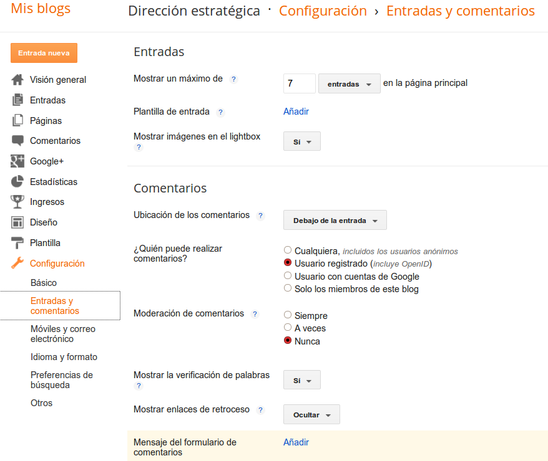Image resolution: width=548 pixels, height=461 pixels.
Task: Expand the Ocultar backlinks dropdown
Action: 311,415
